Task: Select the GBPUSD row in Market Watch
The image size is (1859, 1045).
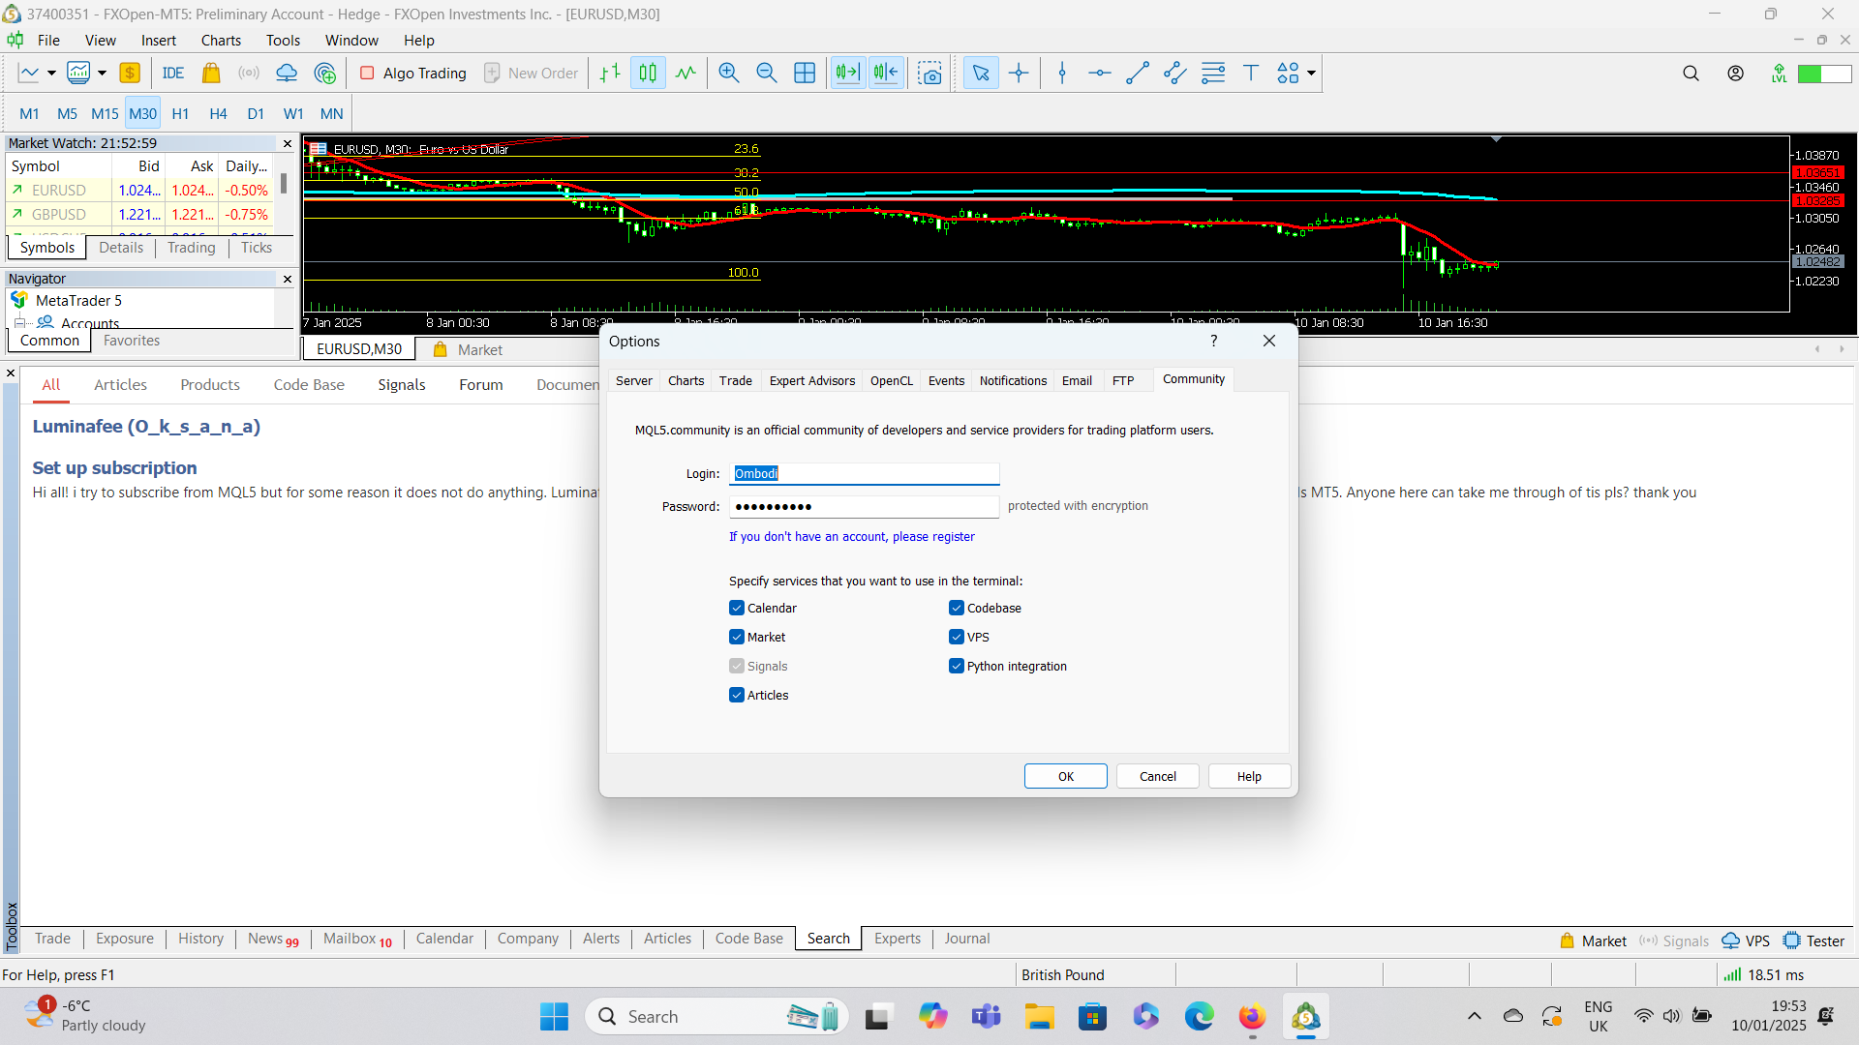Action: point(140,214)
